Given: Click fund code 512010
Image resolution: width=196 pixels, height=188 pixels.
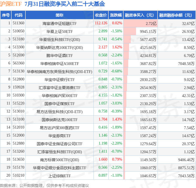Looking at the screenshot, I should 18,127.
